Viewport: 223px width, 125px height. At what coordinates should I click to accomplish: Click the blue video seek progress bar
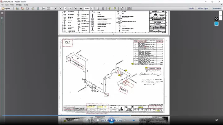67,116
